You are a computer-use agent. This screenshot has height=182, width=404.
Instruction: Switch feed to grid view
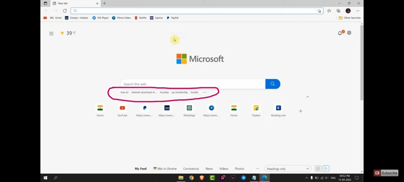tap(318, 169)
